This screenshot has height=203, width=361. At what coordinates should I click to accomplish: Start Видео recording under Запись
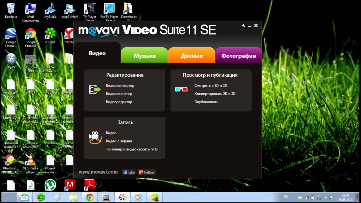(111, 133)
